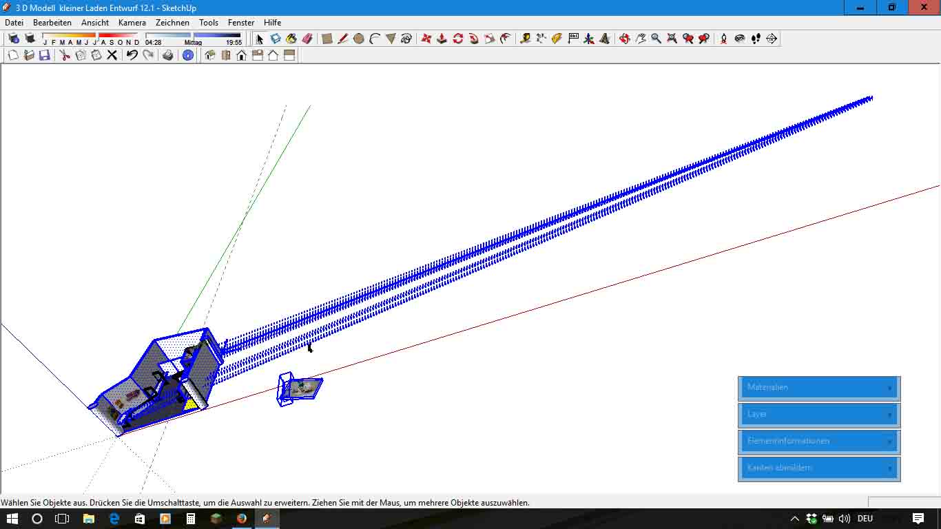Activate the Push/Pull tool
The width and height of the screenshot is (941, 529).
(x=442, y=39)
